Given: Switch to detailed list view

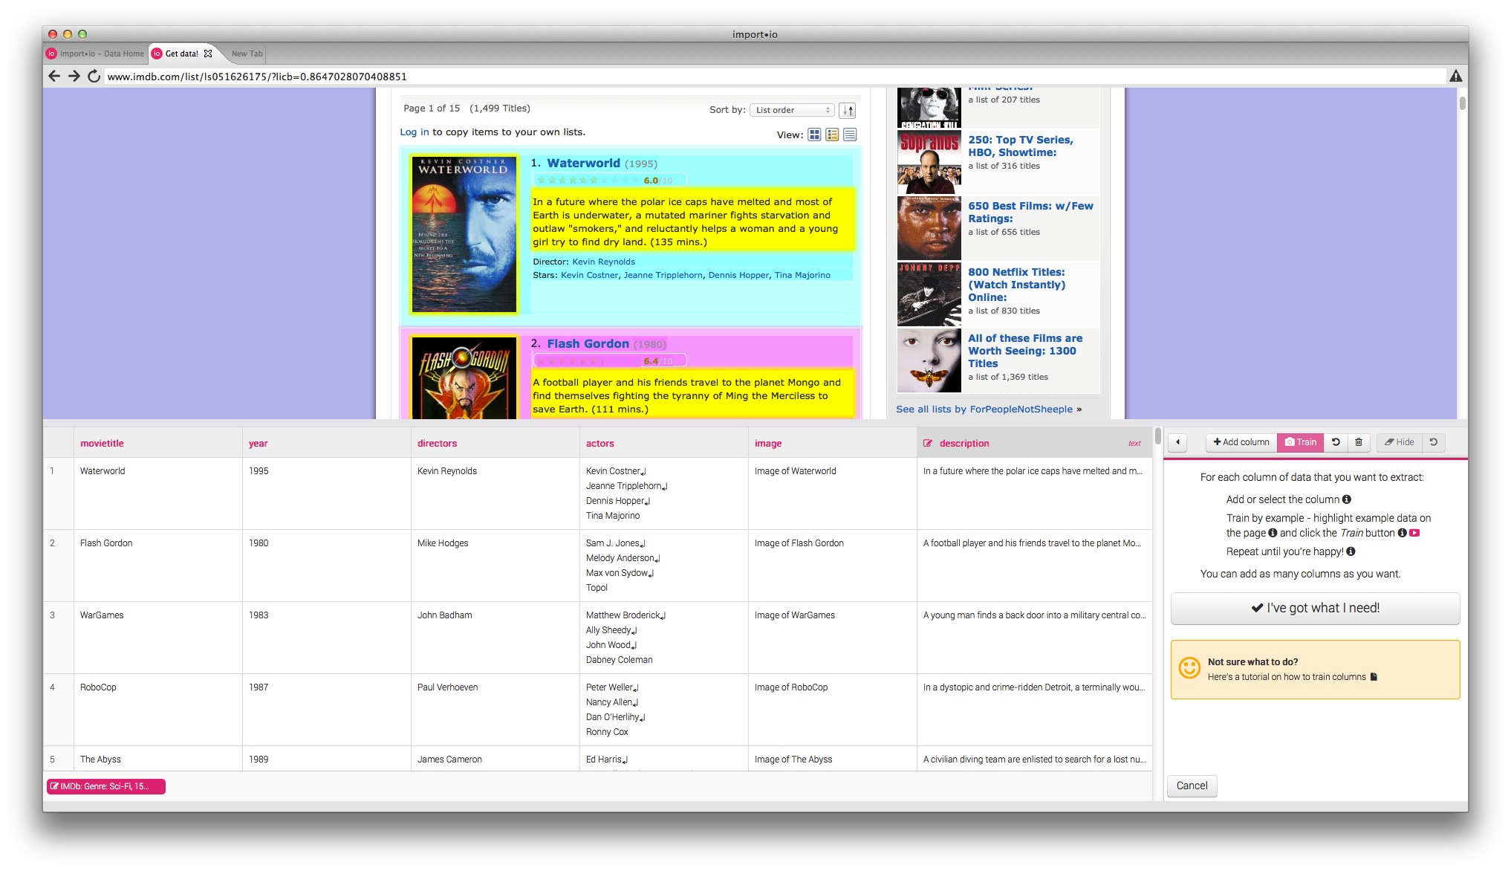Looking at the screenshot, I should pos(832,135).
